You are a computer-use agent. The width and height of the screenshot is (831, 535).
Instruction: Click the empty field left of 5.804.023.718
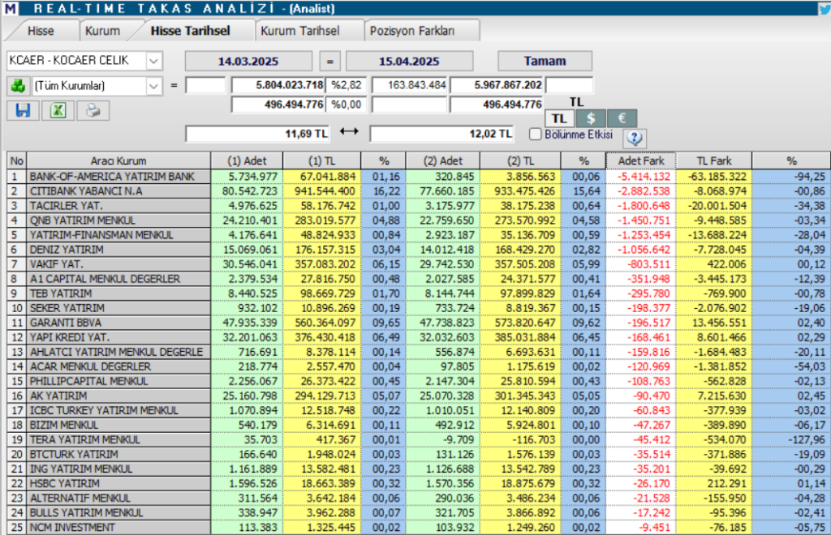205,85
